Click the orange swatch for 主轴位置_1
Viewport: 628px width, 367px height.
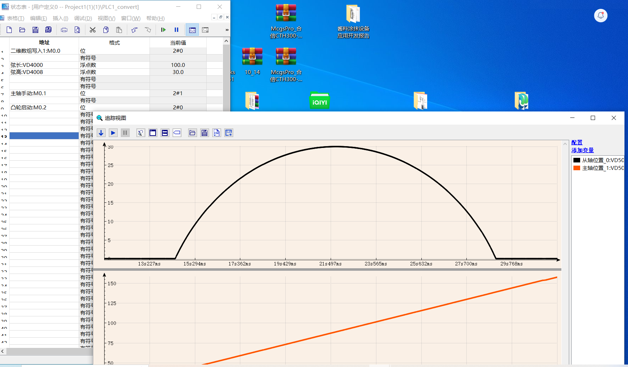[x=577, y=168]
